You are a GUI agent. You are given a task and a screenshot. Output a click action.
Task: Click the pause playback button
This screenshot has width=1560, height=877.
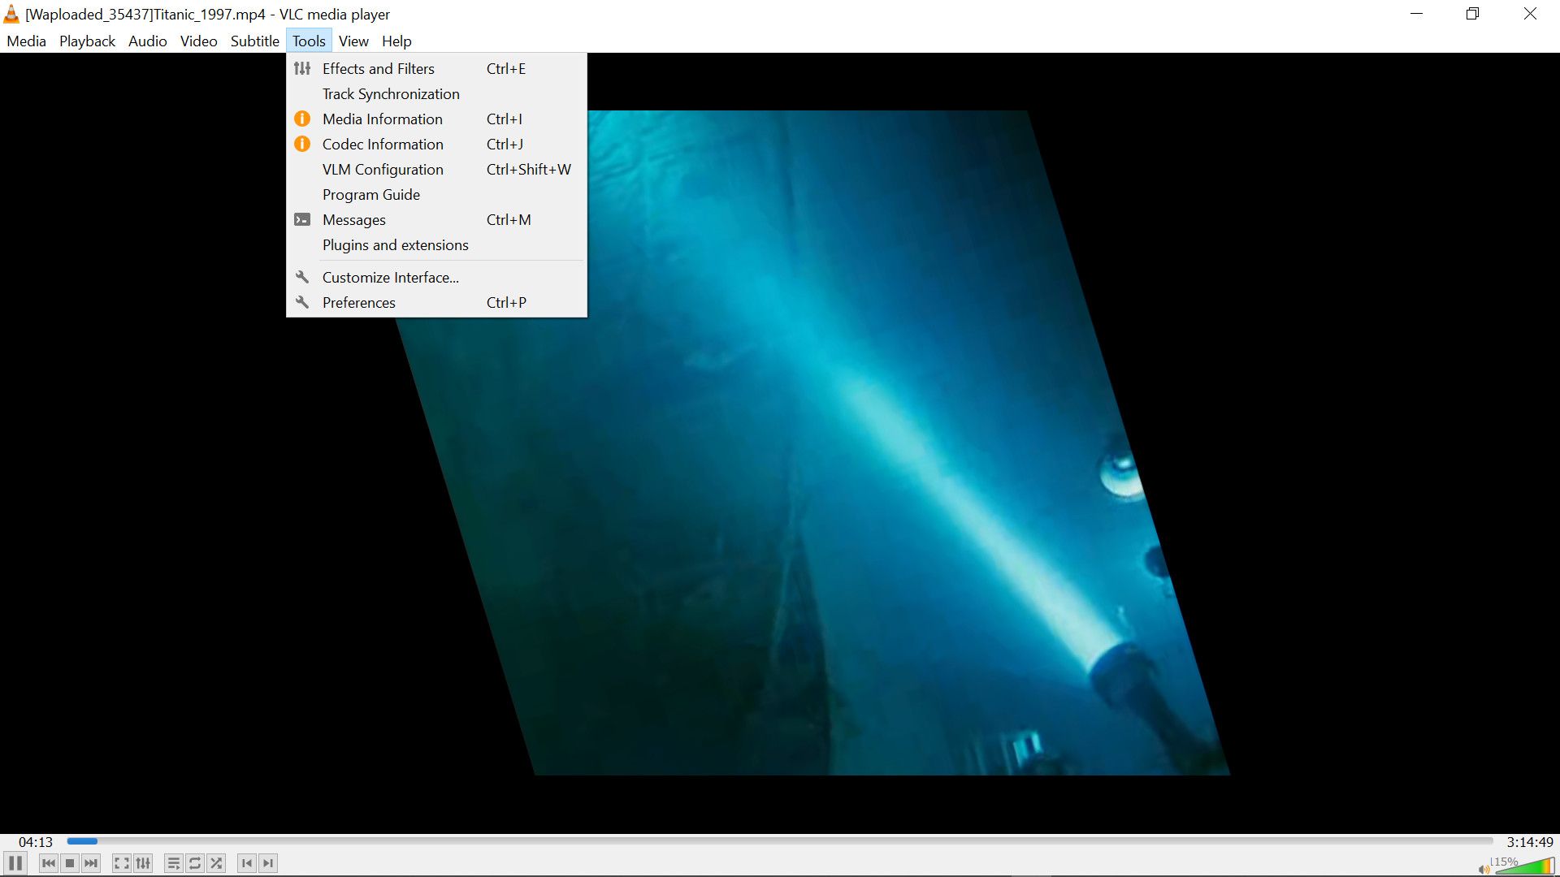click(x=16, y=863)
